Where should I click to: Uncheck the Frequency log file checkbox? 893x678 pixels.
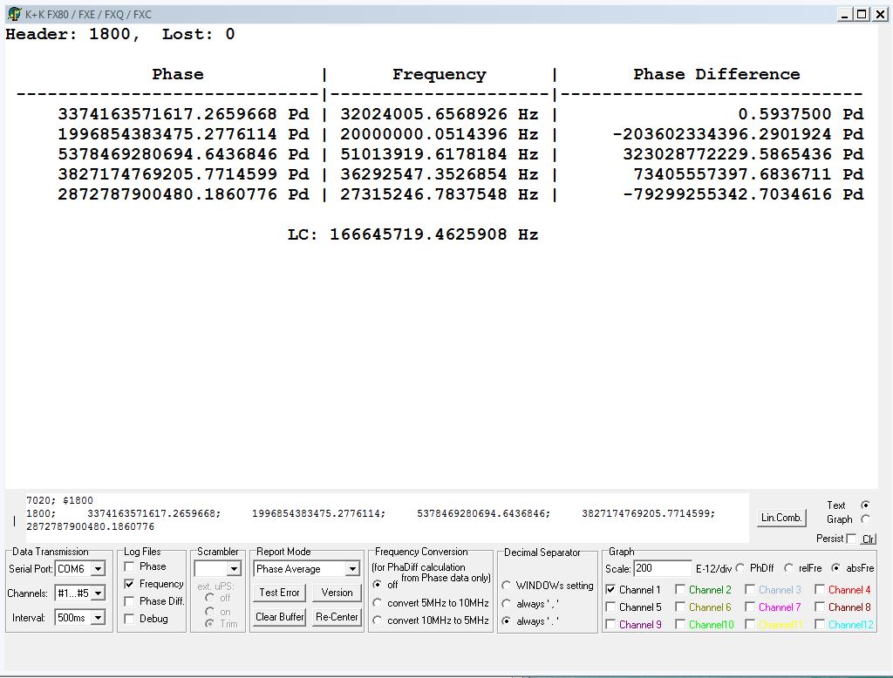point(129,584)
